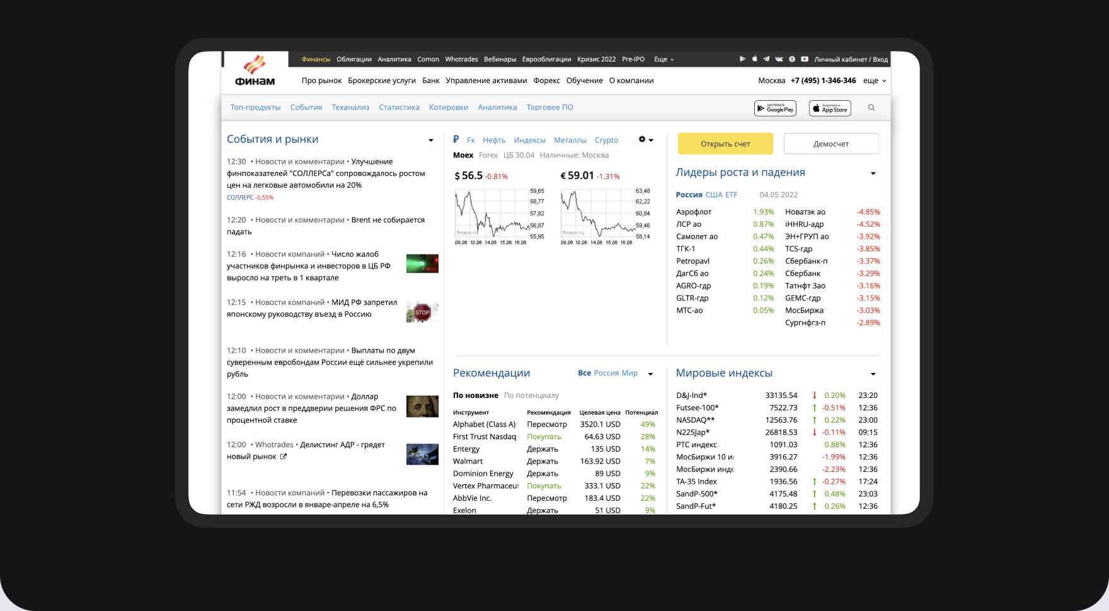Switch leaders list to США
The image size is (1109, 611).
(x=714, y=195)
